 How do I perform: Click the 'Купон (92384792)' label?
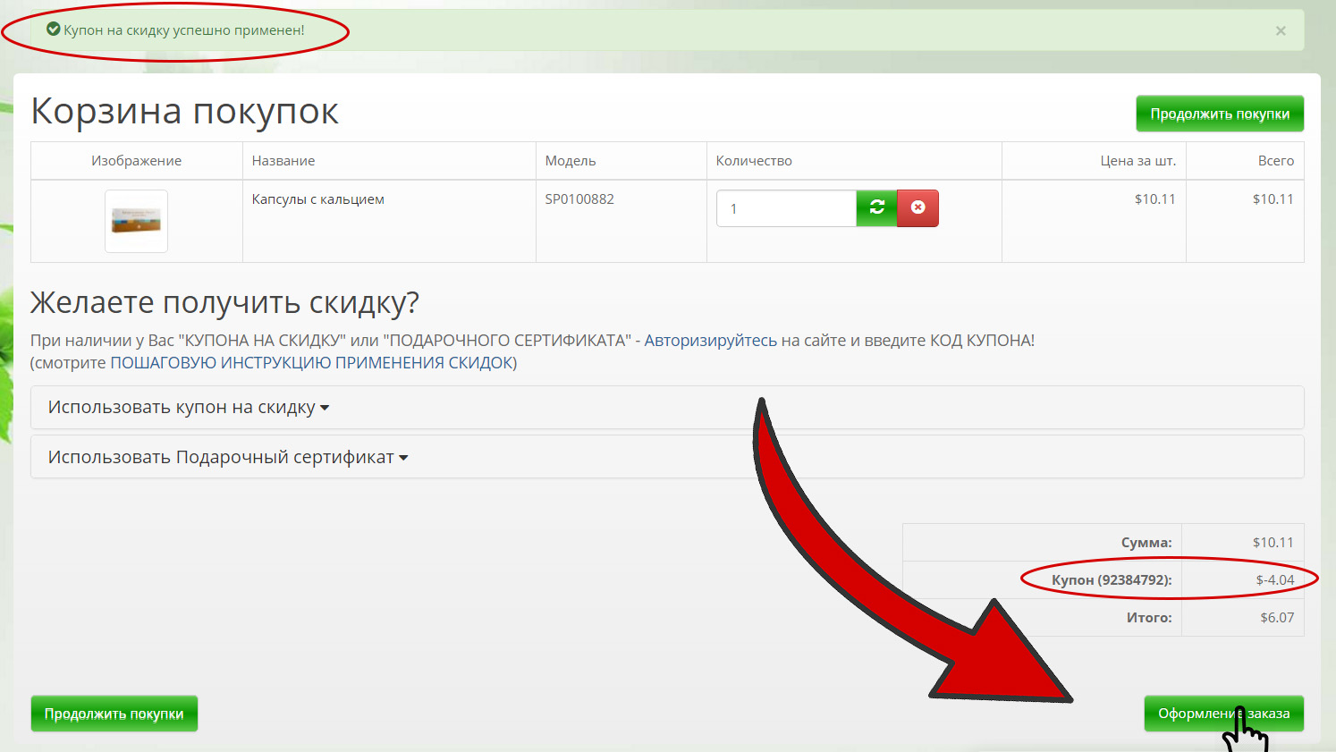1111,580
